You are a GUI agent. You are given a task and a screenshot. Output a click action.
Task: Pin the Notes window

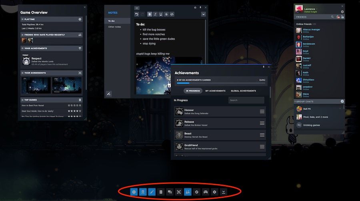click(200, 7)
